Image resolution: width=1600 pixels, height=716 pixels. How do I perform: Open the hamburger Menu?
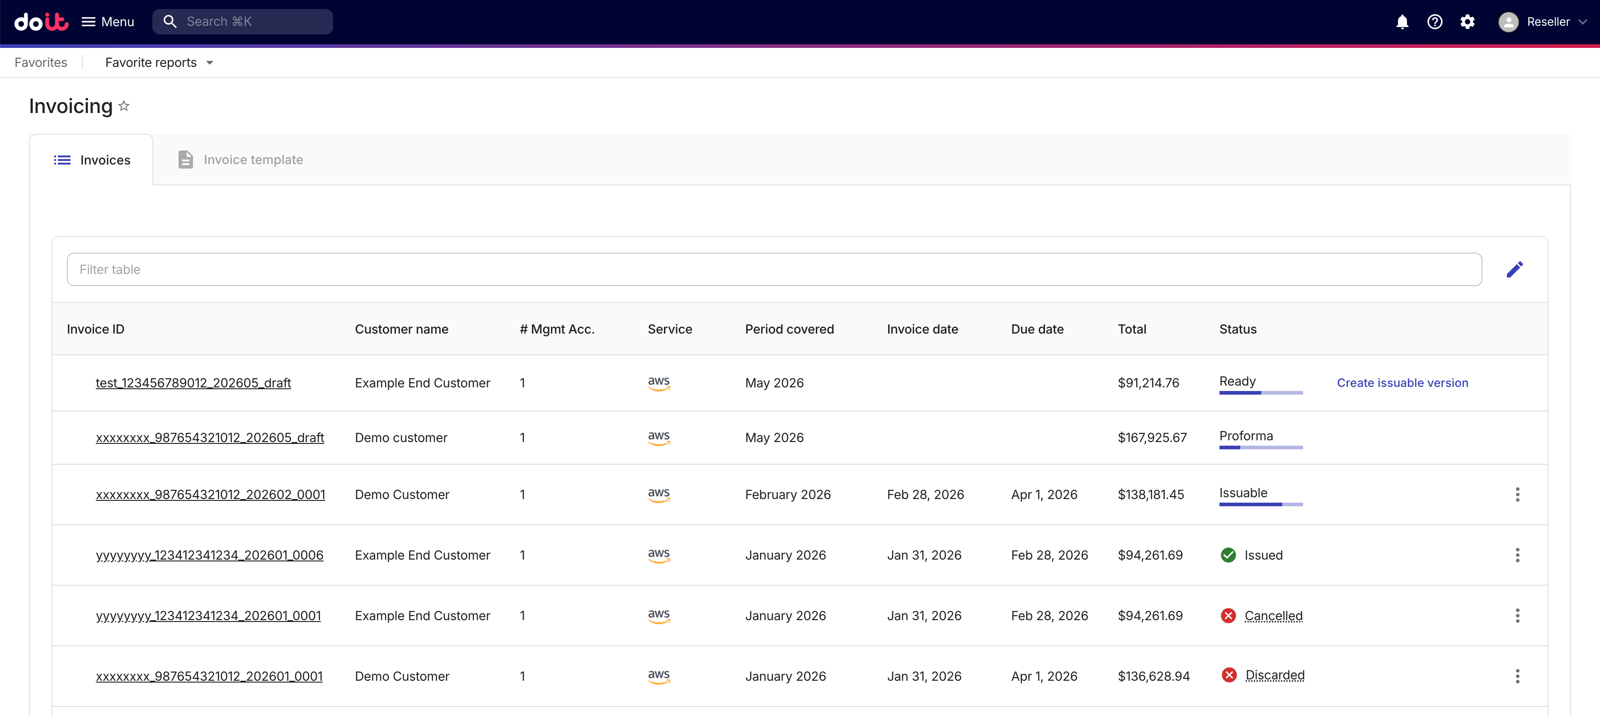coord(108,22)
